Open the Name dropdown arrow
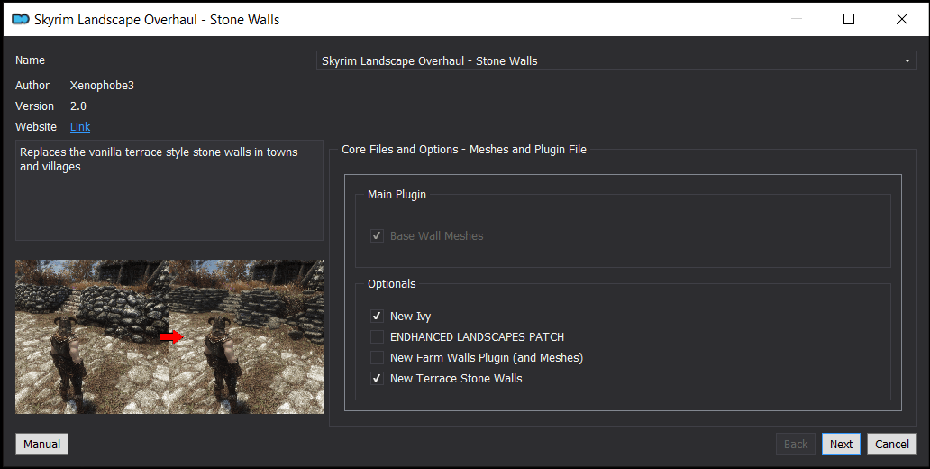Screen dimensions: 930x469 tap(907, 60)
